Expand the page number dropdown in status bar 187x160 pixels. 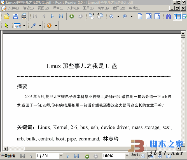(61, 156)
